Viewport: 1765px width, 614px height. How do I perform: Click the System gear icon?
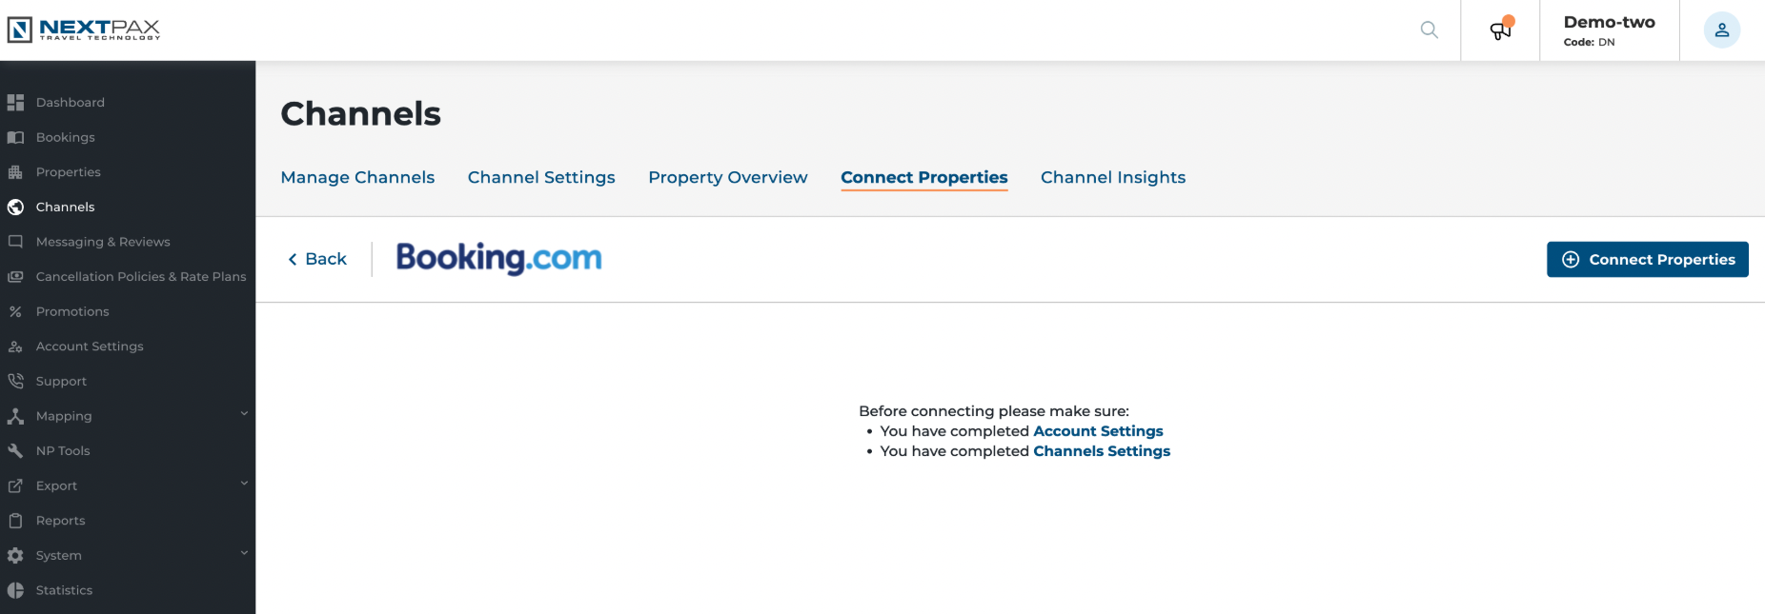coord(15,555)
